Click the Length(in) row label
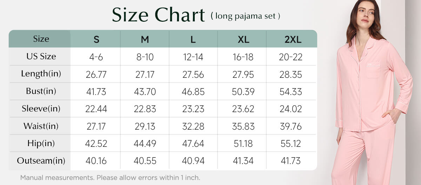 [x=41, y=74]
